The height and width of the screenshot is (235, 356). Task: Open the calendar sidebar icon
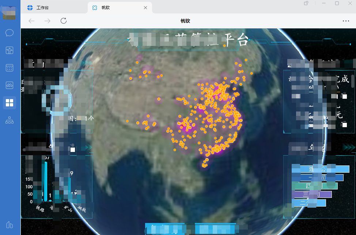point(9,68)
